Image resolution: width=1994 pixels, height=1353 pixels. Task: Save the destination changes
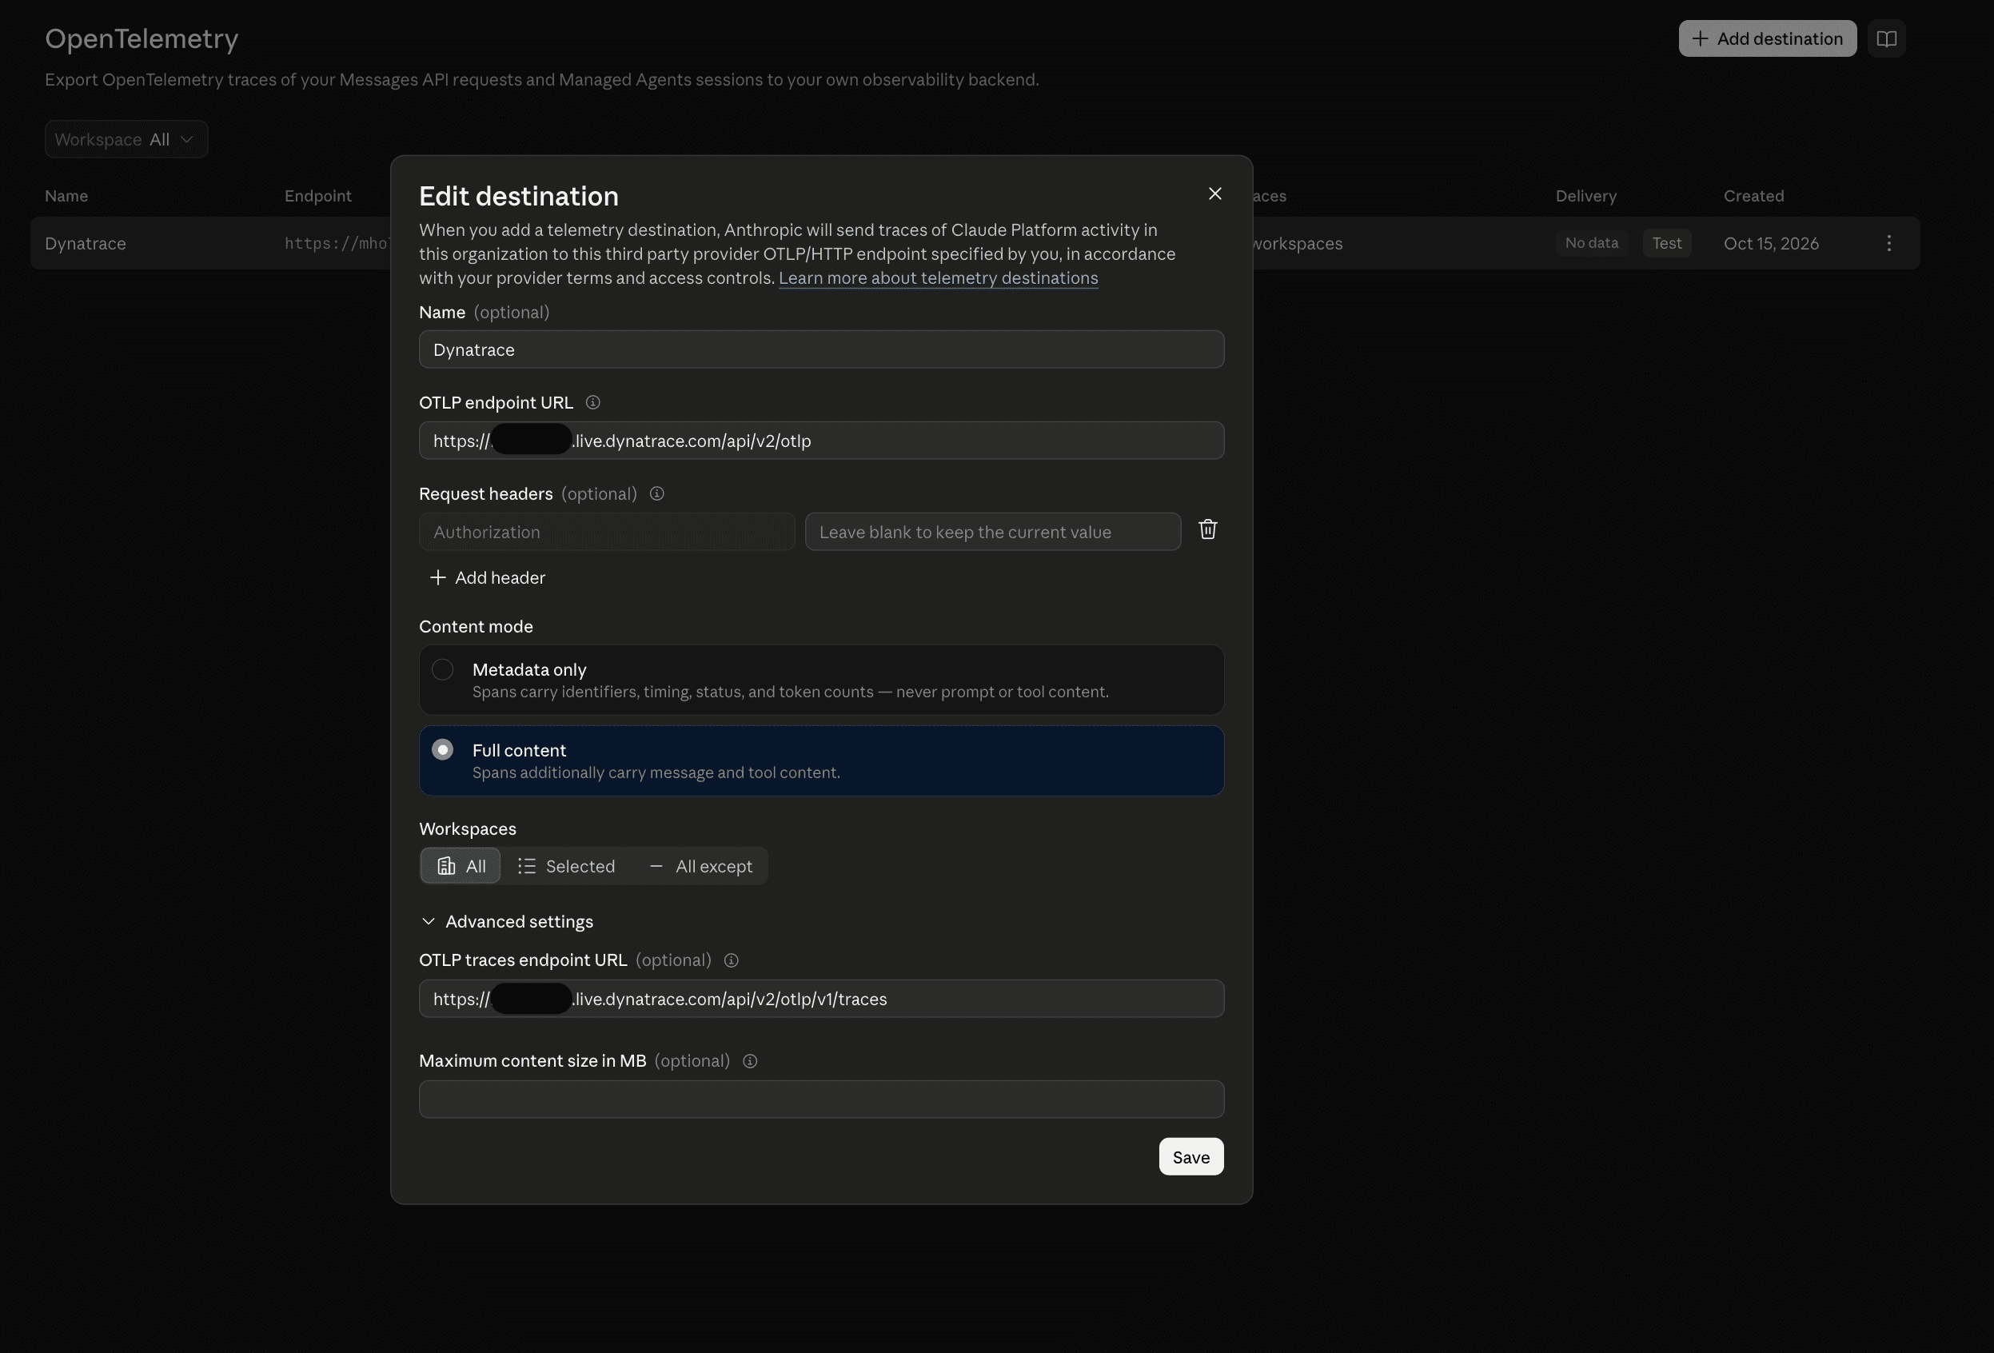[x=1191, y=1157]
